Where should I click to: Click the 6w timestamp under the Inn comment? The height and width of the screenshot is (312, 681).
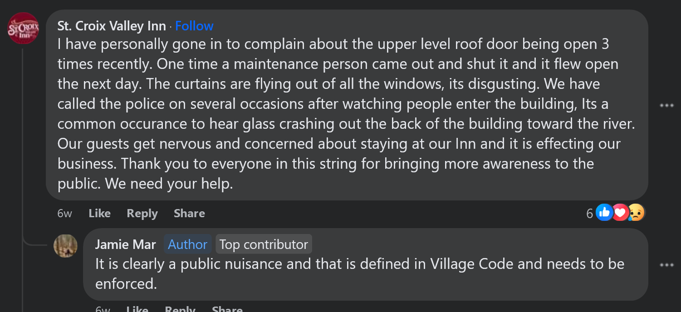point(64,213)
